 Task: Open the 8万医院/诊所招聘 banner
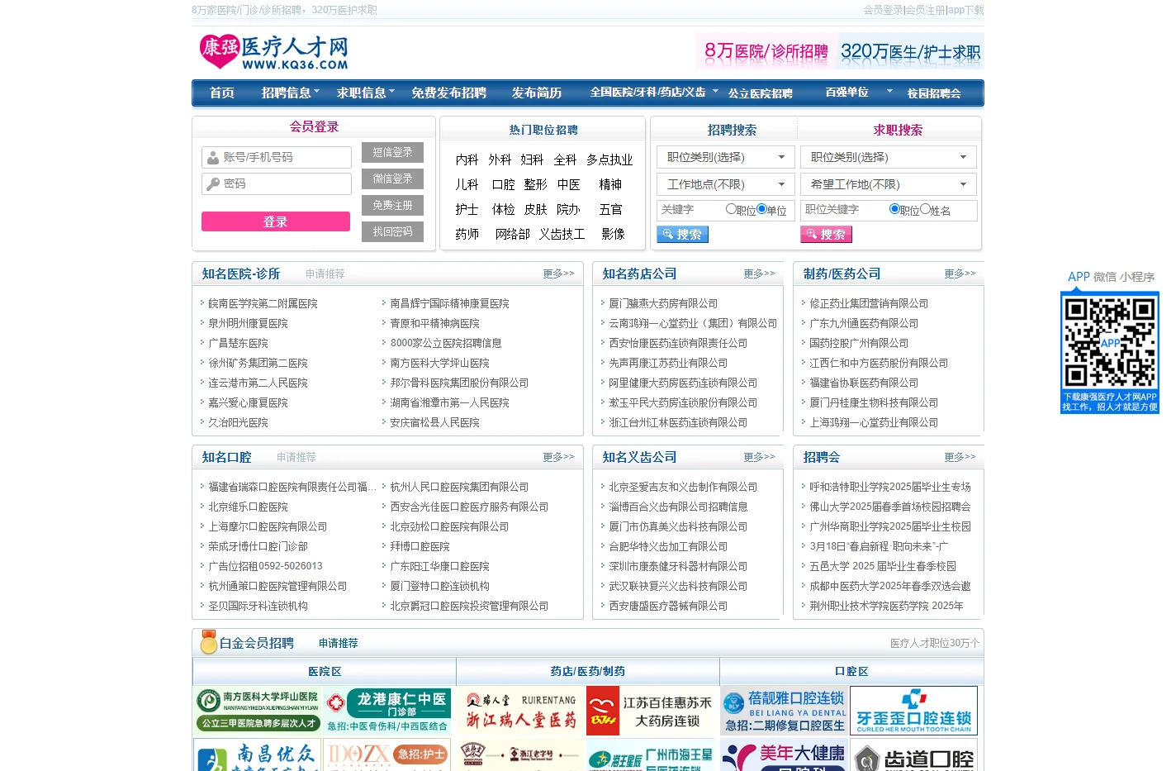(x=766, y=51)
